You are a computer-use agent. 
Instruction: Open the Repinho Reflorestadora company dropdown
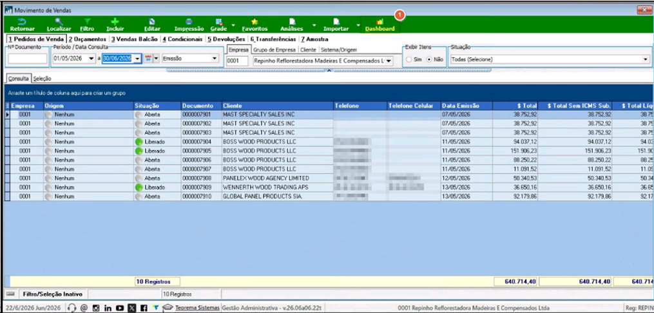pos(389,61)
